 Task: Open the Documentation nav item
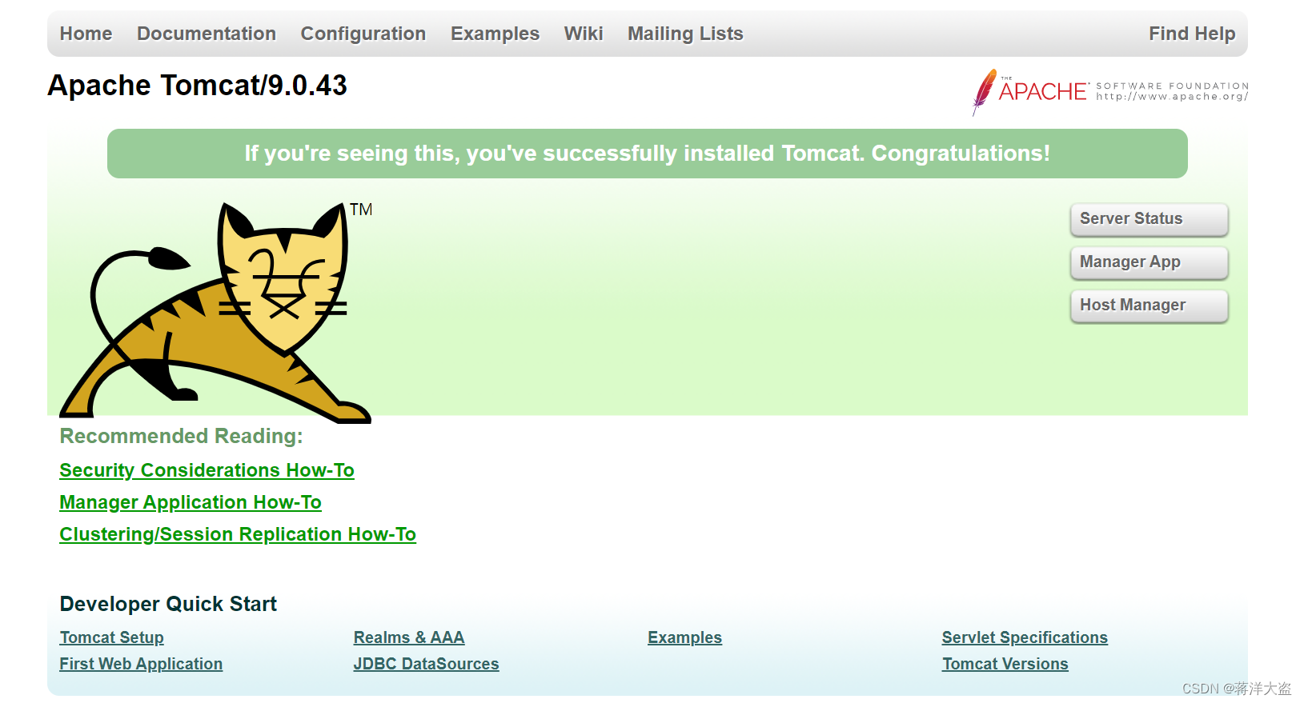(x=207, y=34)
